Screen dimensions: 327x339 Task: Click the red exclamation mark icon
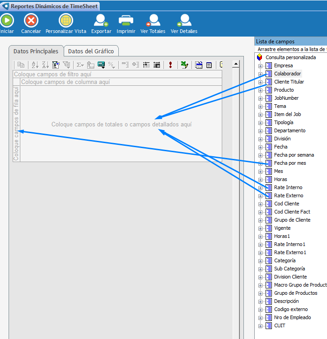pos(170,65)
